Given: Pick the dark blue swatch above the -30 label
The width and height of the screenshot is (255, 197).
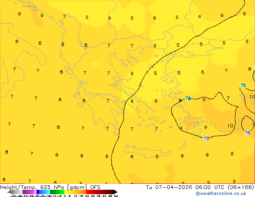Looking at the screenshot, I should [38, 192].
